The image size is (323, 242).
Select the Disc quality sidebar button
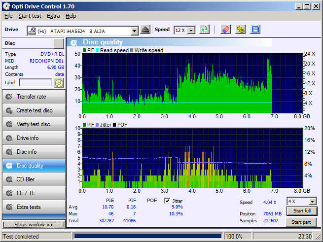[x=34, y=166]
